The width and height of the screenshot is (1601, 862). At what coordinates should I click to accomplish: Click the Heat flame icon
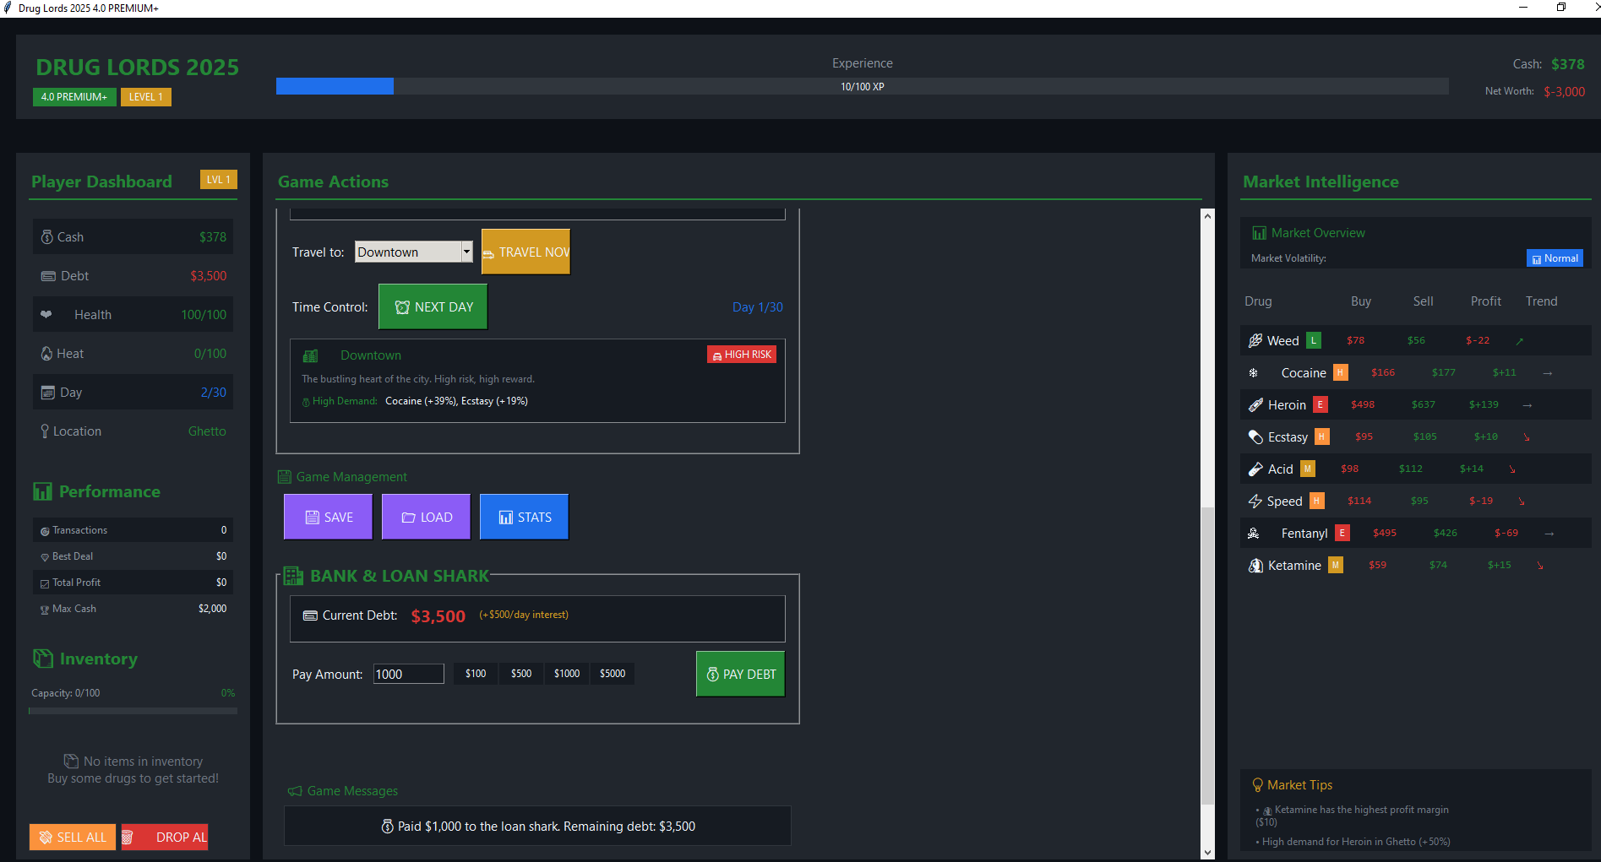click(x=47, y=354)
